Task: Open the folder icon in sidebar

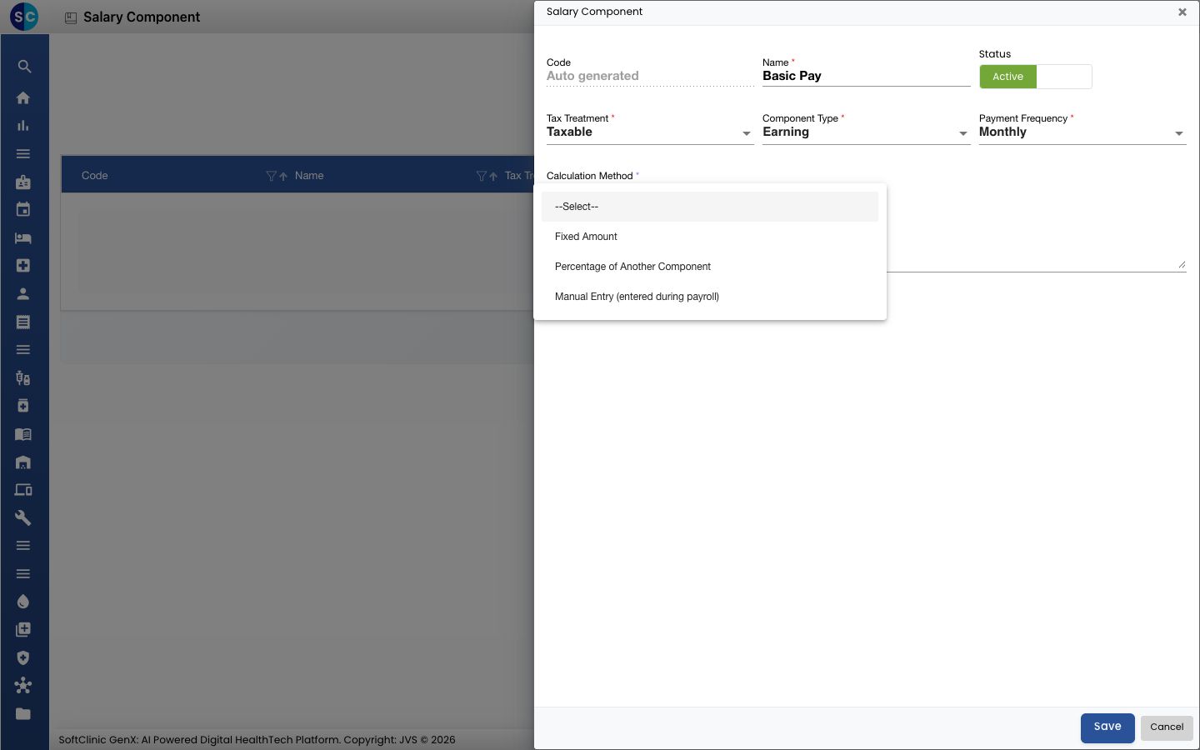Action: pyautogui.click(x=23, y=713)
